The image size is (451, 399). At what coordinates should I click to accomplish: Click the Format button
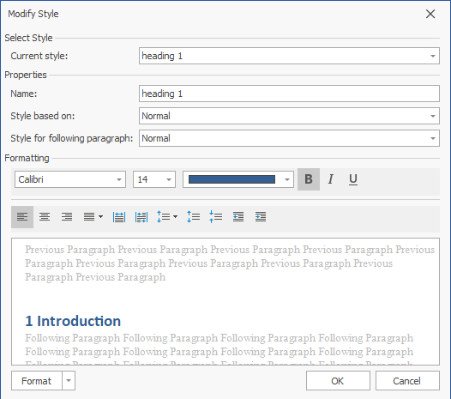(37, 381)
